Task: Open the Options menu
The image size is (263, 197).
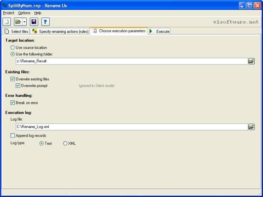Action: pyautogui.click(x=24, y=13)
